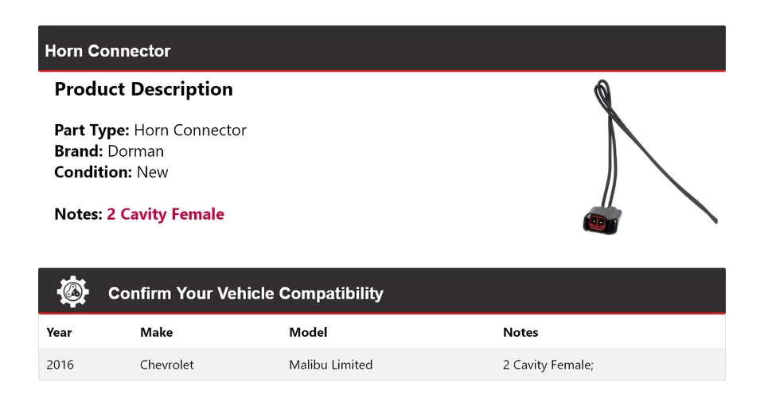This screenshot has height=406, width=764.
Task: Click the Model column header
Action: point(308,333)
